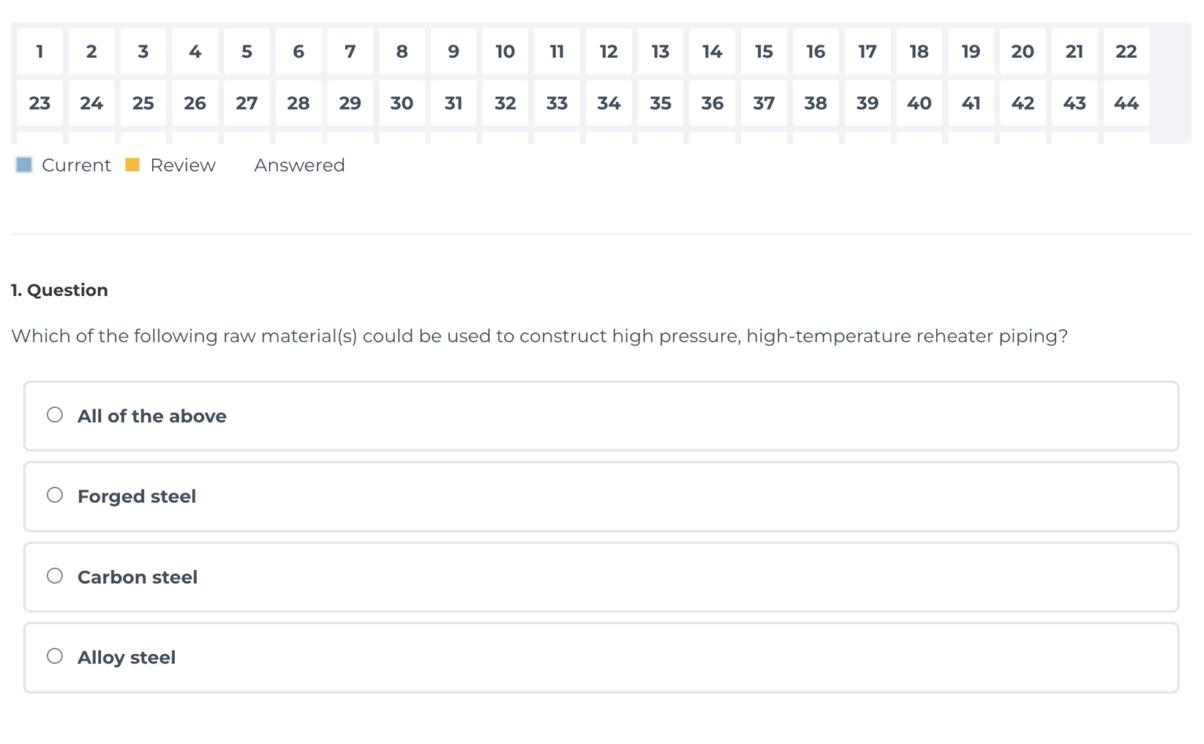Viewport: 1204px width, 744px height.
Task: Navigate to question 34
Action: pyautogui.click(x=609, y=103)
